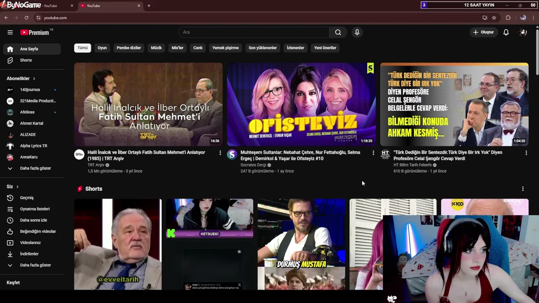Open options for Halil İnalcık video
Viewport: 539px width, 303px height.
pyautogui.click(x=220, y=153)
